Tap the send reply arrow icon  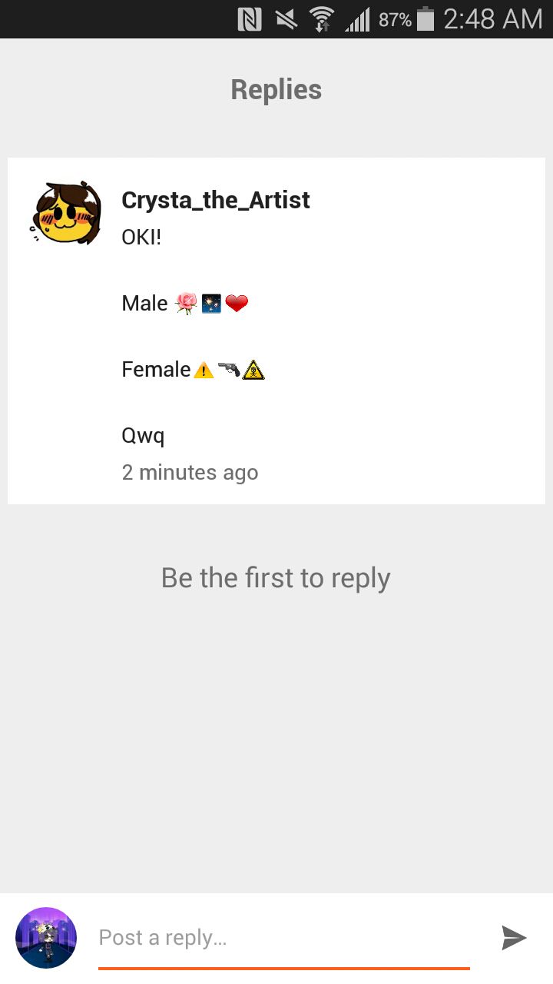(514, 938)
